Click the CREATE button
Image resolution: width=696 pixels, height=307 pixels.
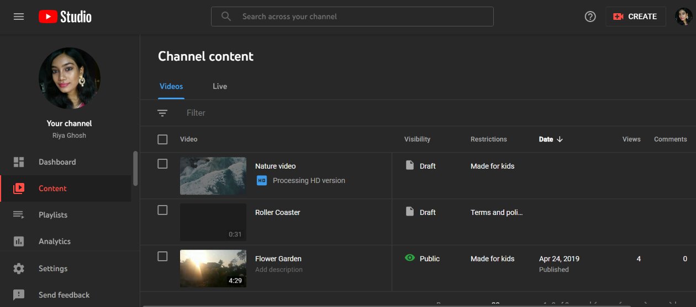tap(635, 17)
